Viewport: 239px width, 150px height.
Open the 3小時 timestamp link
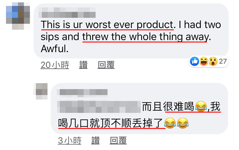70,140
